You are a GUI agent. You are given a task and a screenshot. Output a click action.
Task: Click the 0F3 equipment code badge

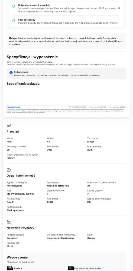(71, 268)
